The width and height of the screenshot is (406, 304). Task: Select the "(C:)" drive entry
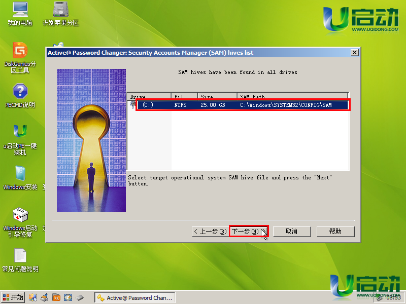148,105
